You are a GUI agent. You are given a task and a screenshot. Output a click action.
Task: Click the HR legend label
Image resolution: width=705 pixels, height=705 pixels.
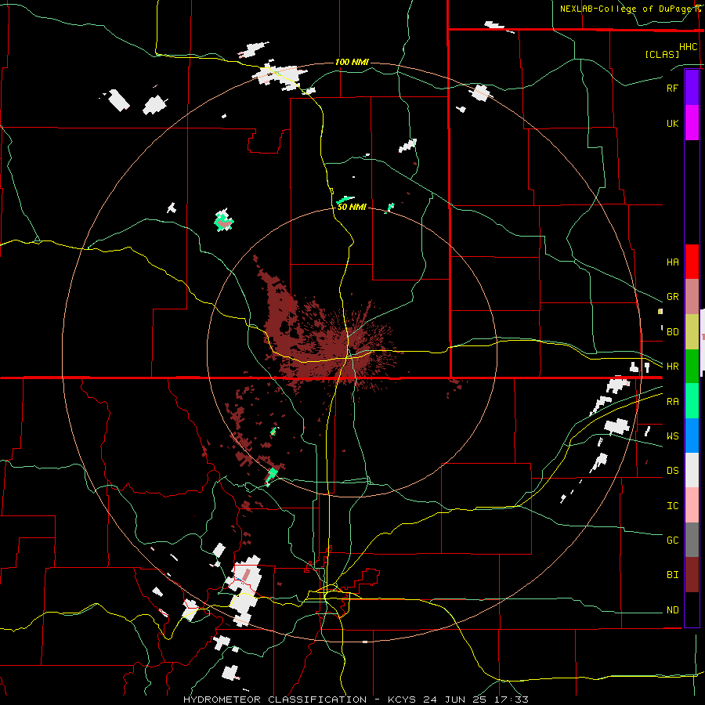point(672,367)
